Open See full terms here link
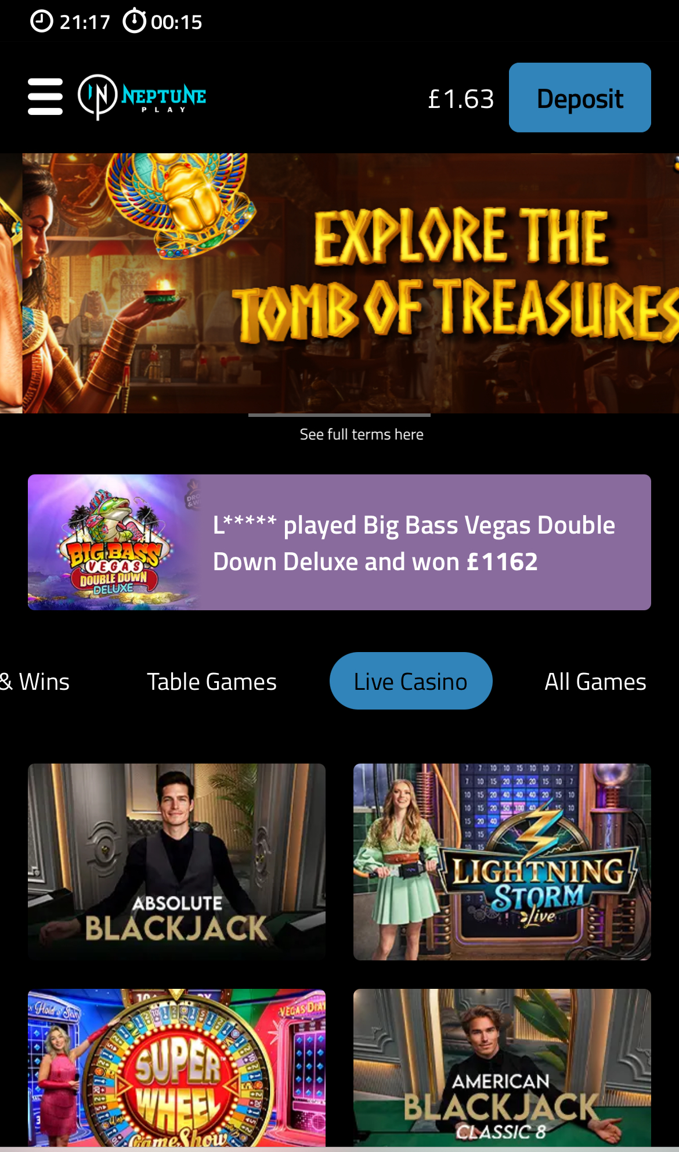Screen dimensions: 679x1152 pyautogui.click(x=362, y=434)
